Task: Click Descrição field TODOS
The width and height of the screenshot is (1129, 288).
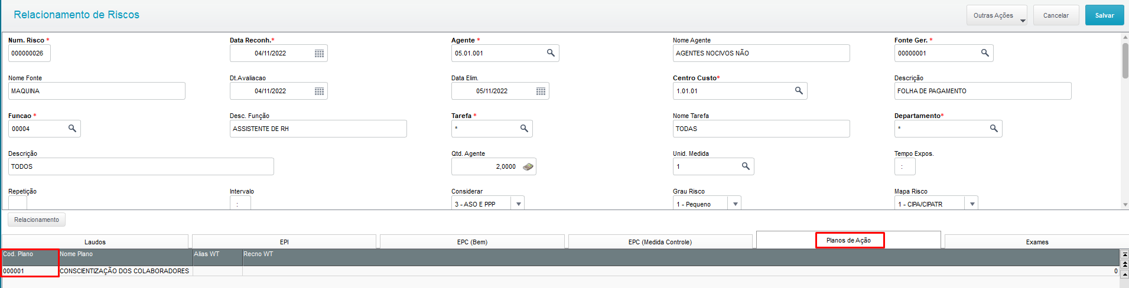Action: pos(141,166)
